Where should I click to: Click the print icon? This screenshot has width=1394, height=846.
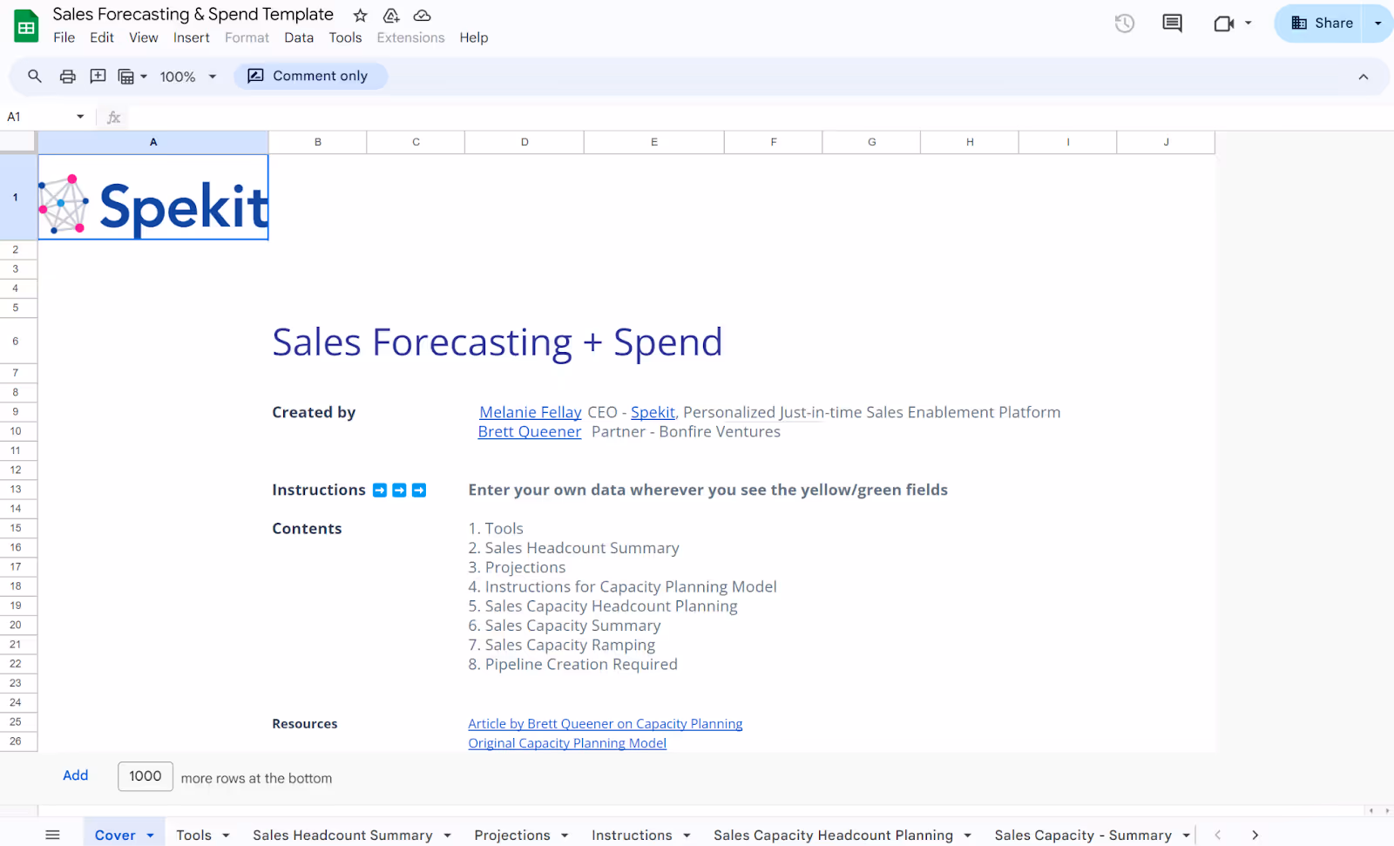tap(67, 76)
